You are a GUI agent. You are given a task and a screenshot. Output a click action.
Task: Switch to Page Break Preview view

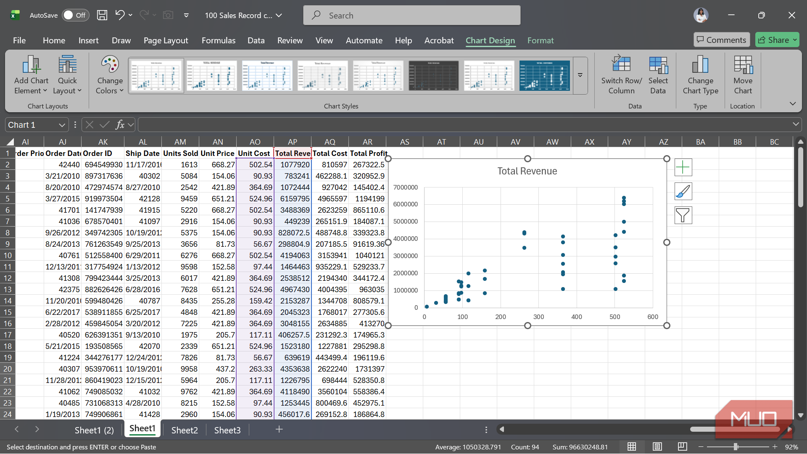click(x=682, y=446)
